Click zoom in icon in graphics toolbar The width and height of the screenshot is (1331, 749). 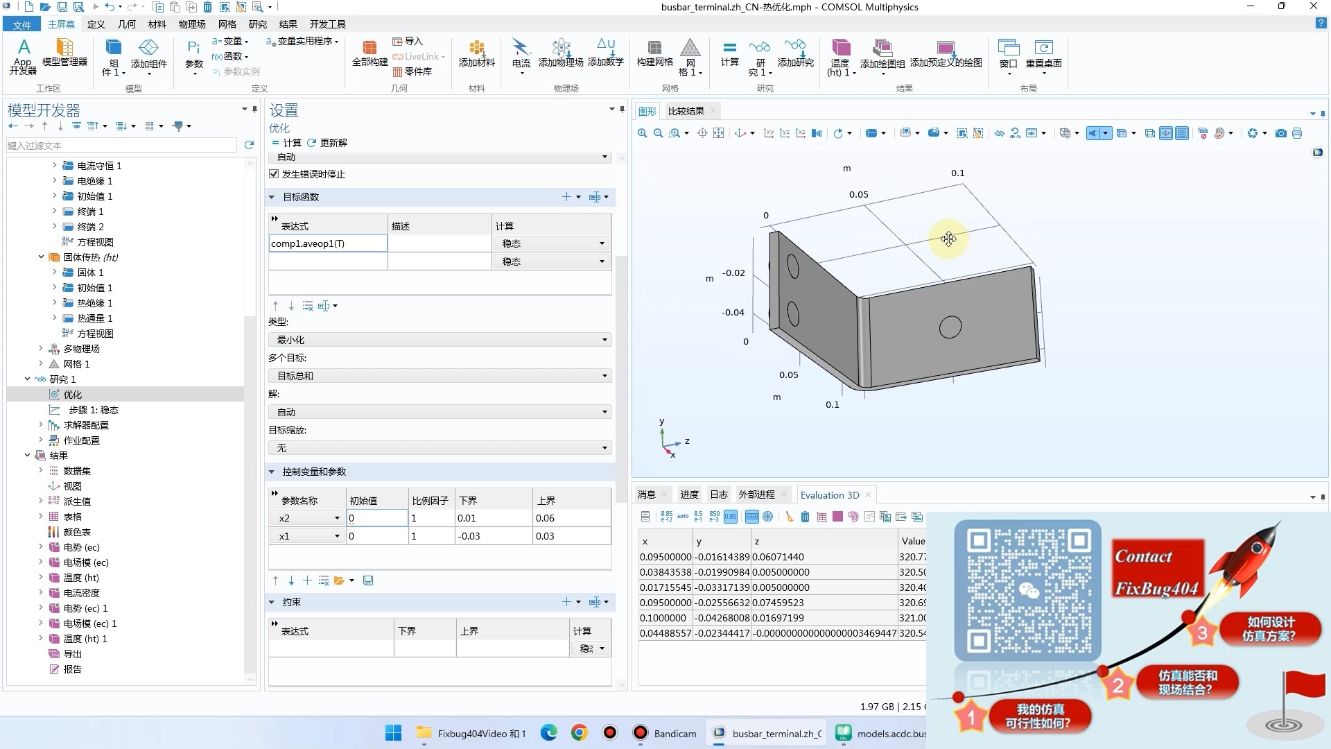643,133
